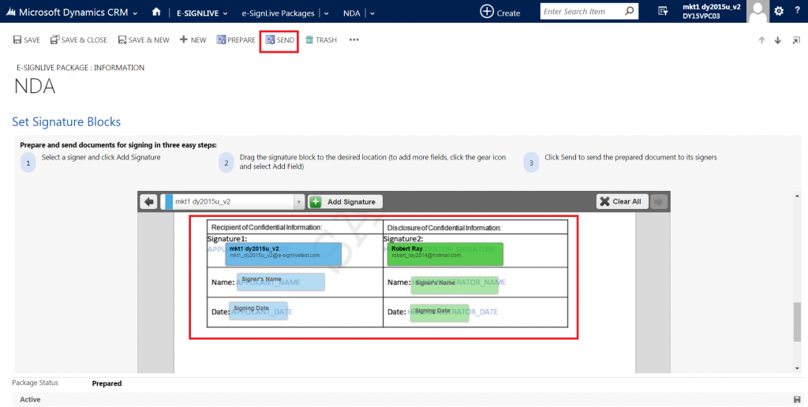Screen dimensions: 808x407
Task: Go to next record with down arrow
Action: [778, 40]
